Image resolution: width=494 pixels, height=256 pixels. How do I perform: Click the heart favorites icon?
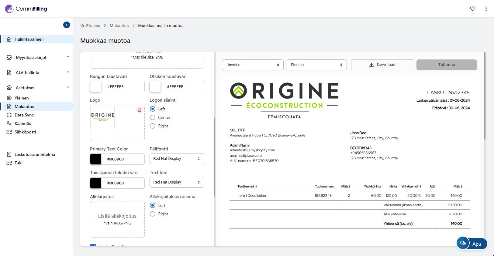pyautogui.click(x=472, y=9)
